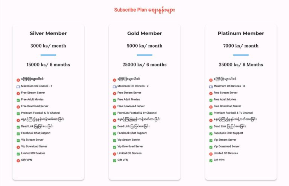
Task: Click red cross beside Gold Limited OS Devices
Action: click(114, 154)
